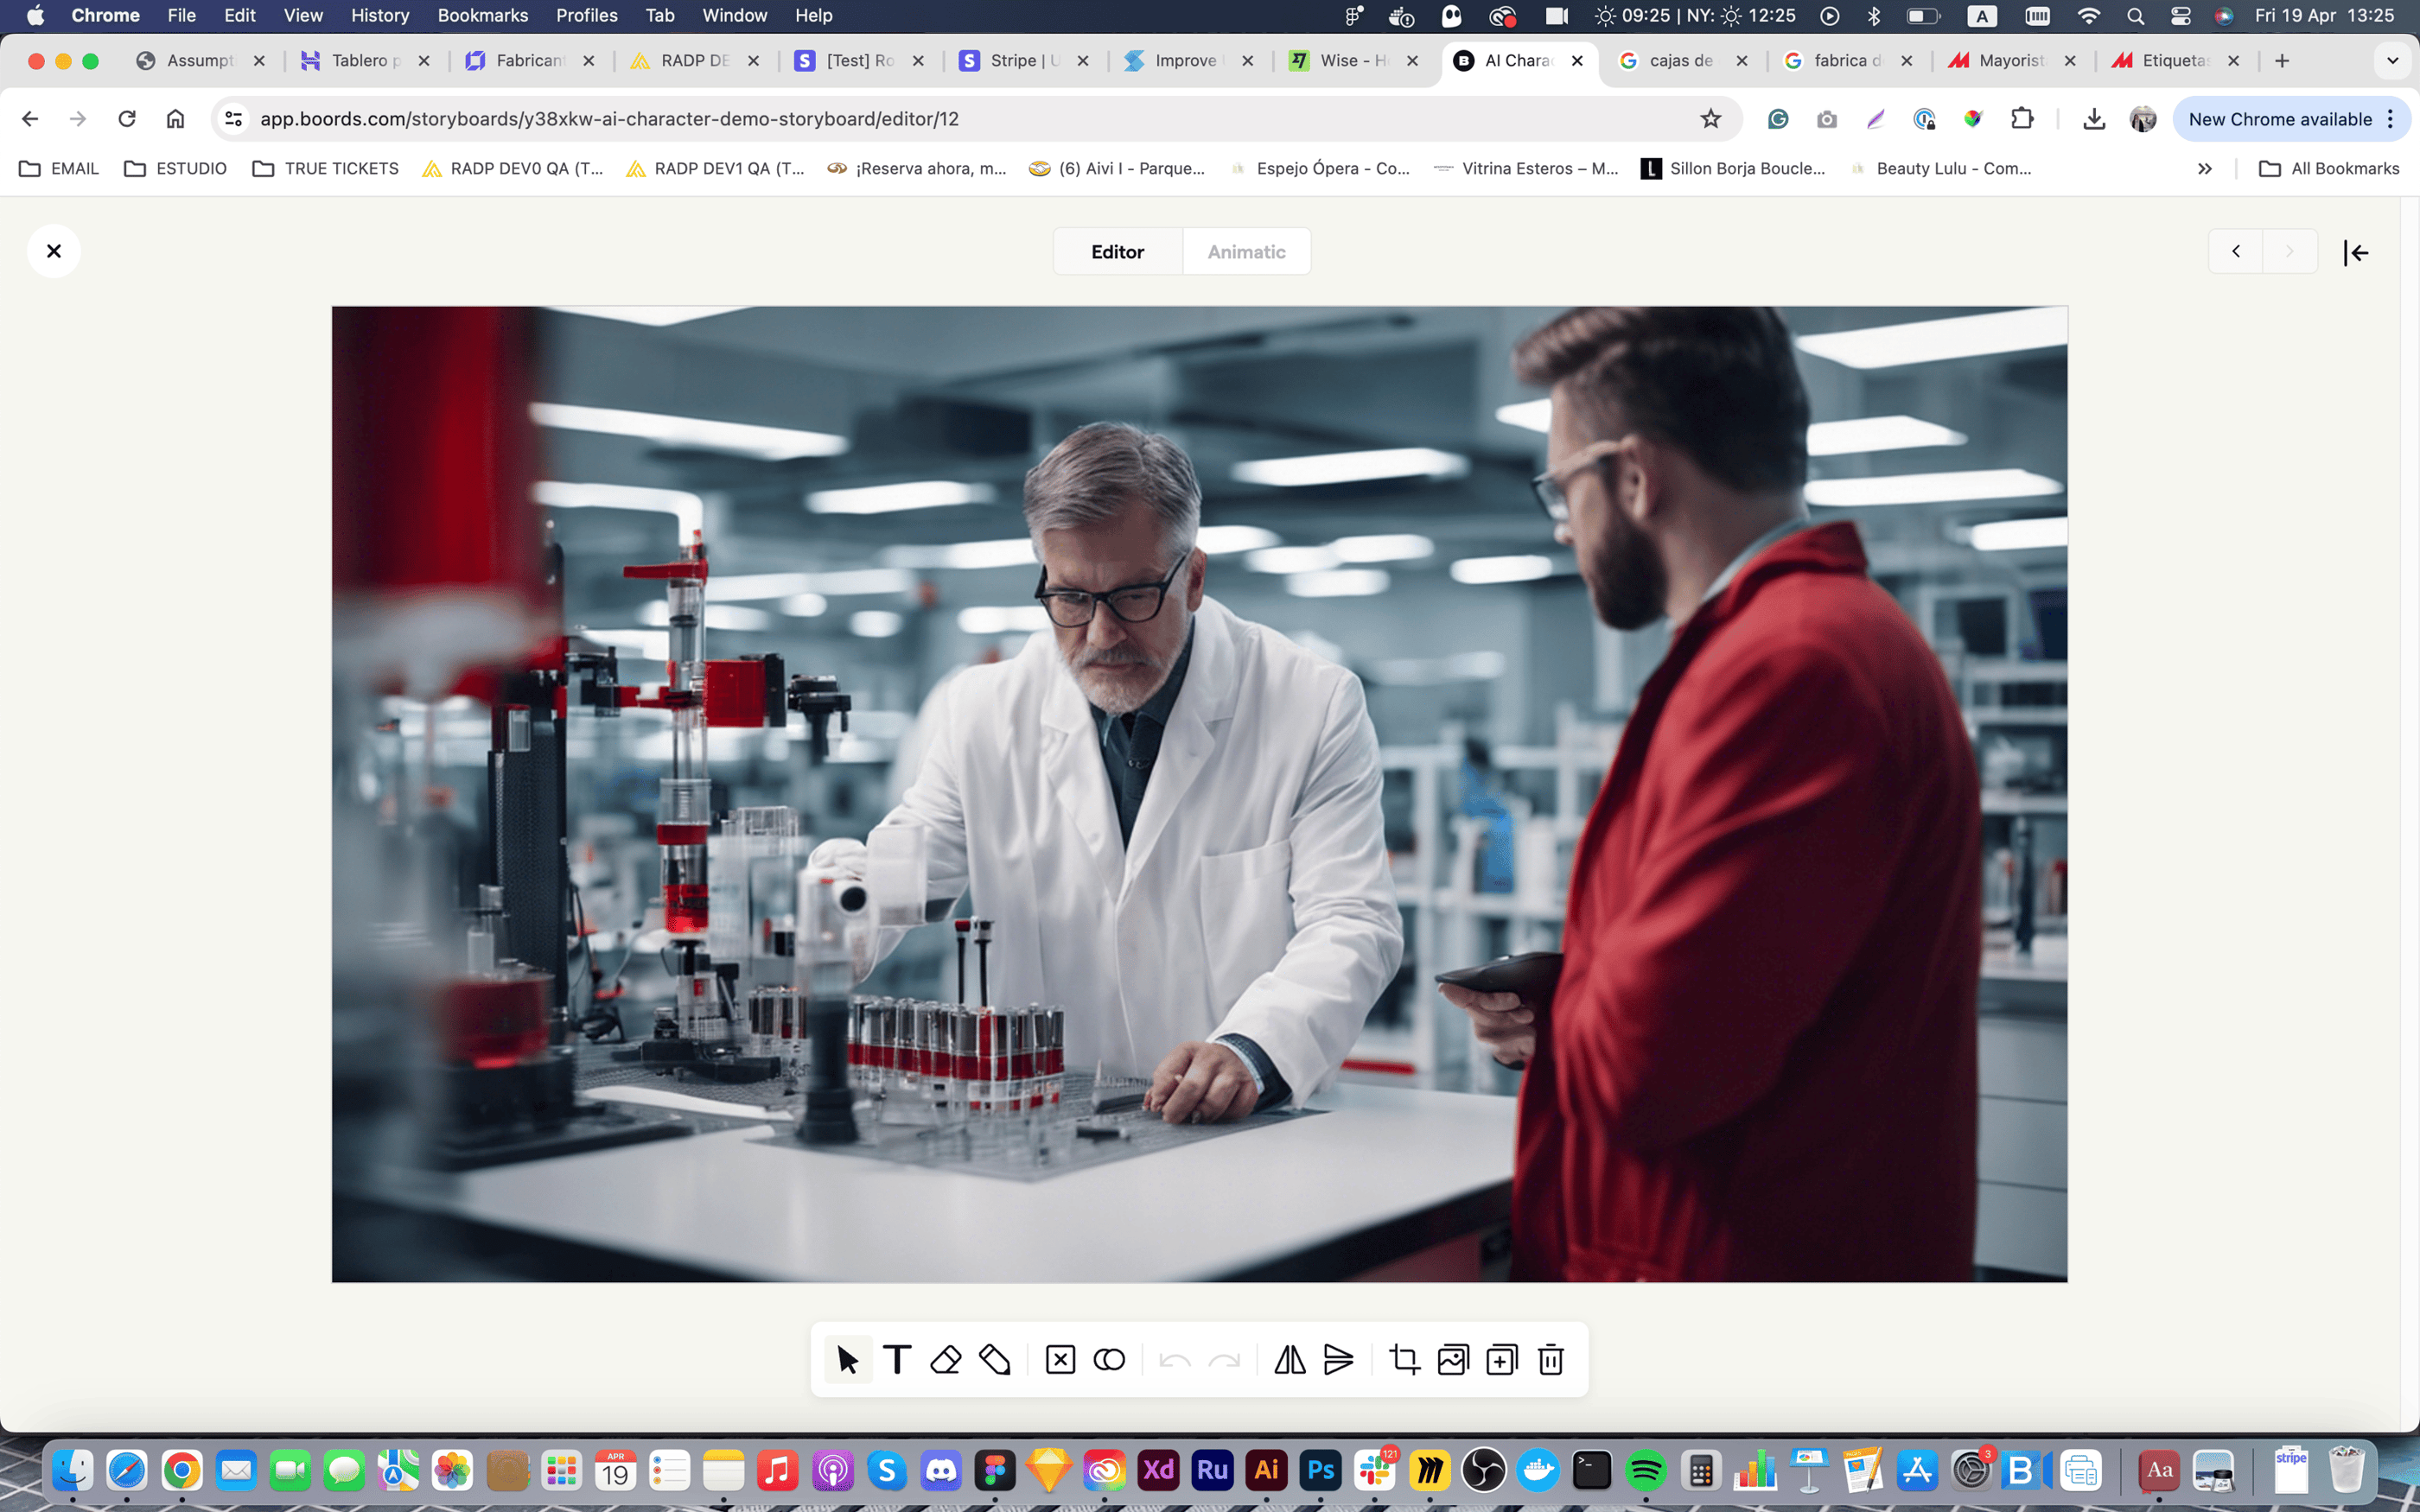Activate the arrow select tool
The width and height of the screenshot is (2420, 1512).
[848, 1360]
